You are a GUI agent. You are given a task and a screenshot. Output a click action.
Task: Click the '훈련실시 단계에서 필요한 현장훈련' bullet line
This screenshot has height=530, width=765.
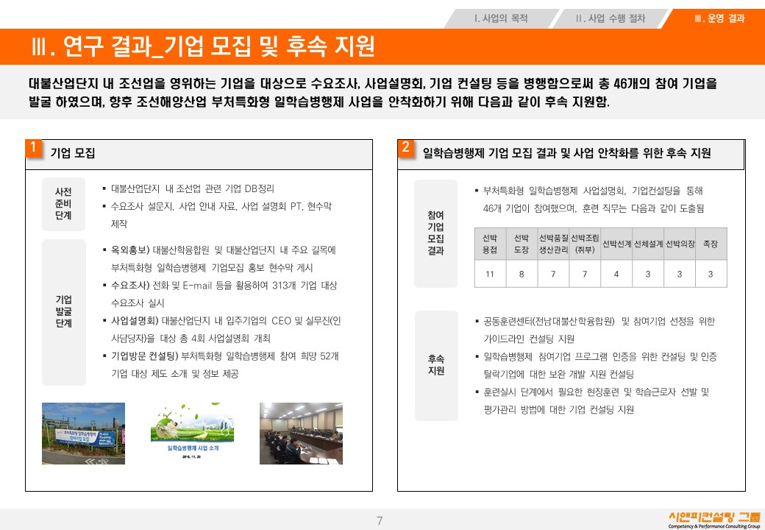pyautogui.click(x=596, y=392)
